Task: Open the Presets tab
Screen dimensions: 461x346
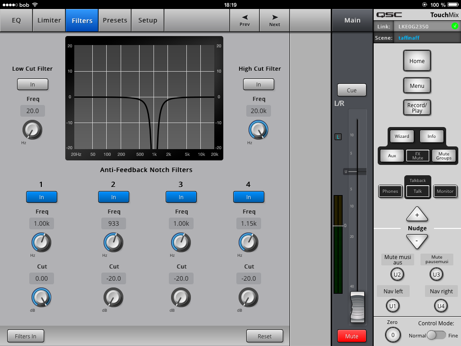Action: pyautogui.click(x=115, y=20)
